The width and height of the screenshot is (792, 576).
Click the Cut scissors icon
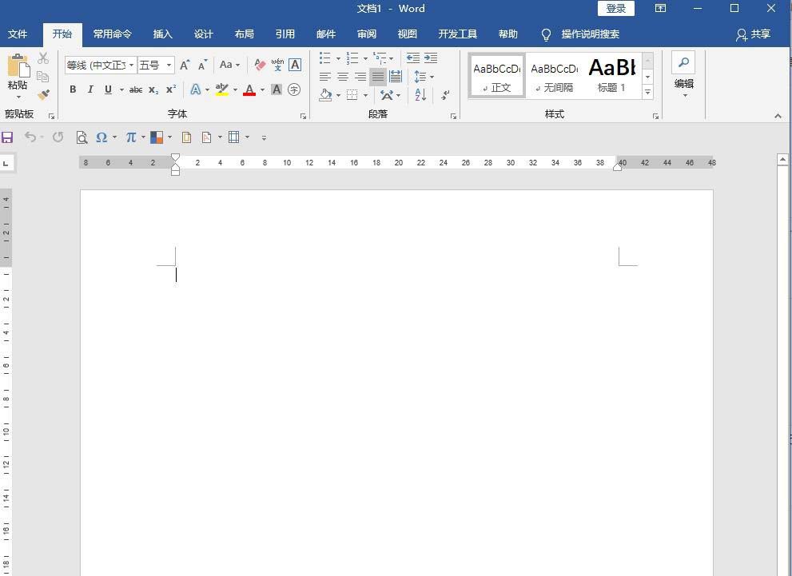(x=43, y=58)
